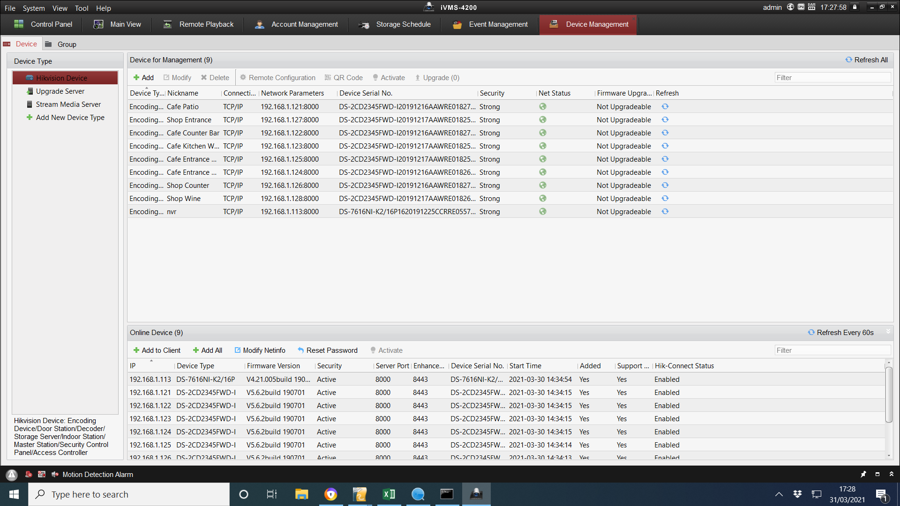
Task: Collapse the Online Device panel chevron
Action: click(888, 332)
